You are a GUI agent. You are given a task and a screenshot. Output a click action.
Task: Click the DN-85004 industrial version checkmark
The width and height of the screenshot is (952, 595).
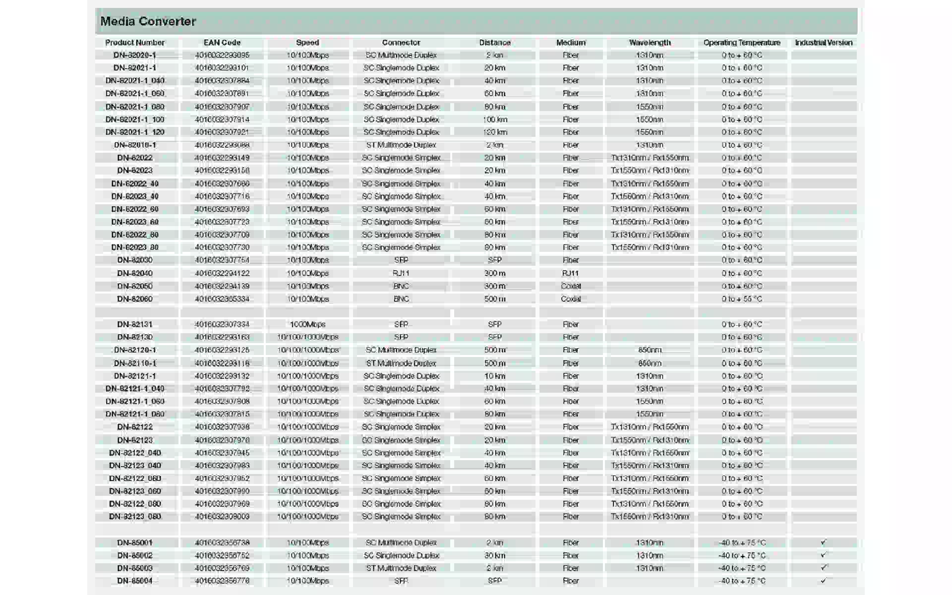click(824, 581)
